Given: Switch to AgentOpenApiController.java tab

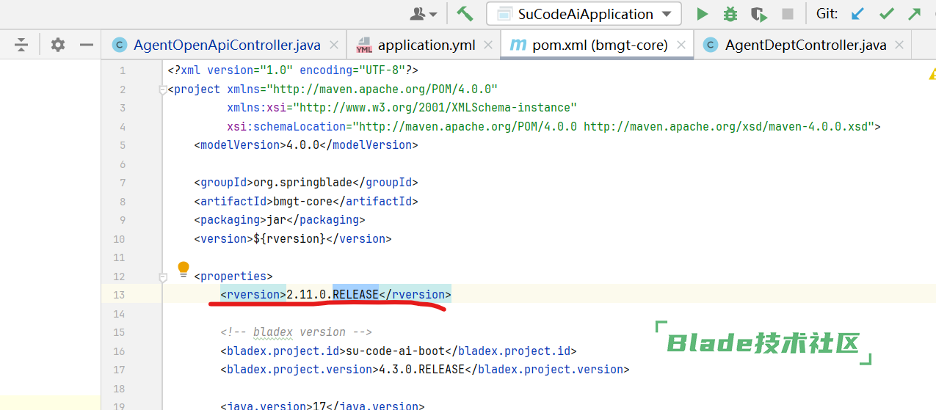Looking at the screenshot, I should click(226, 45).
